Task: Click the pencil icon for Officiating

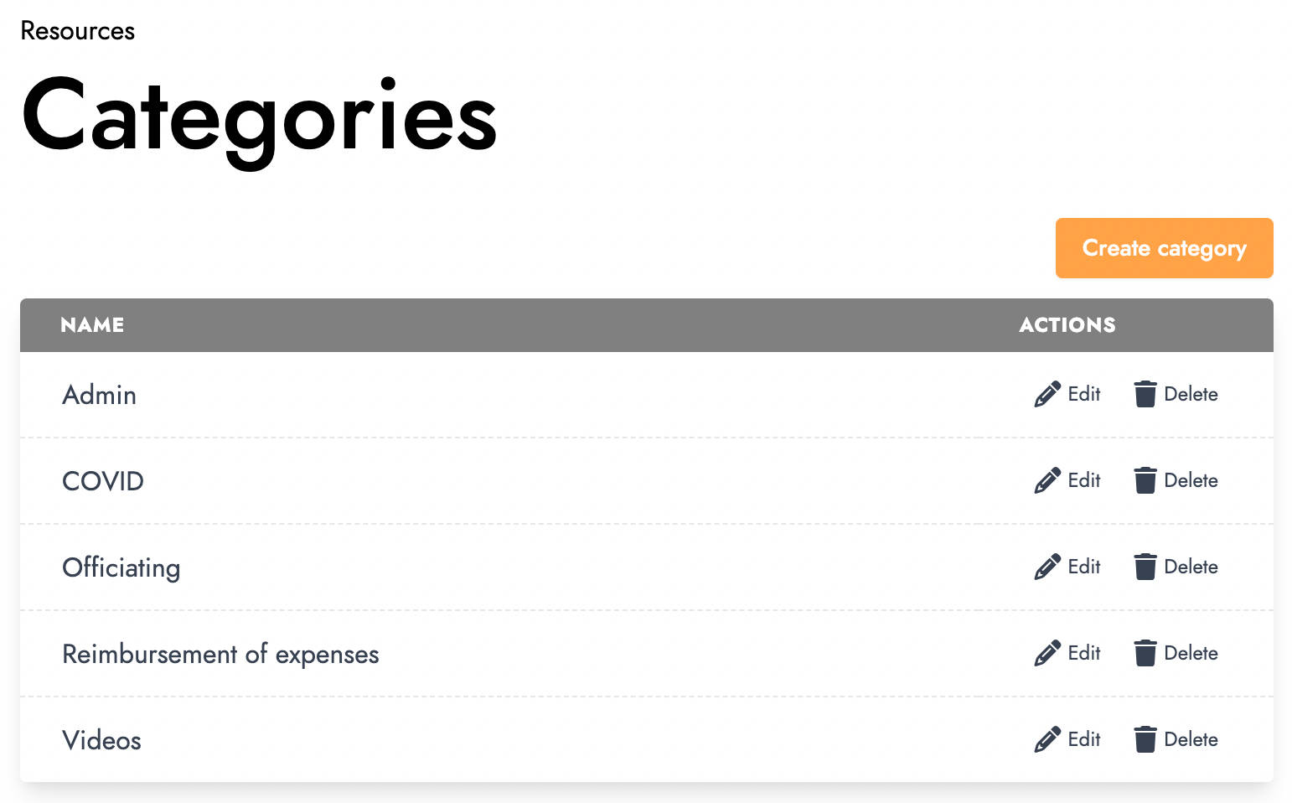Action: [x=1047, y=567]
